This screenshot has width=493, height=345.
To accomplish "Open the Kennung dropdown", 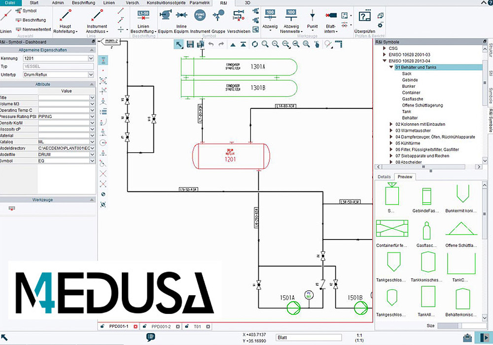I will pyautogui.click(x=91, y=58).
